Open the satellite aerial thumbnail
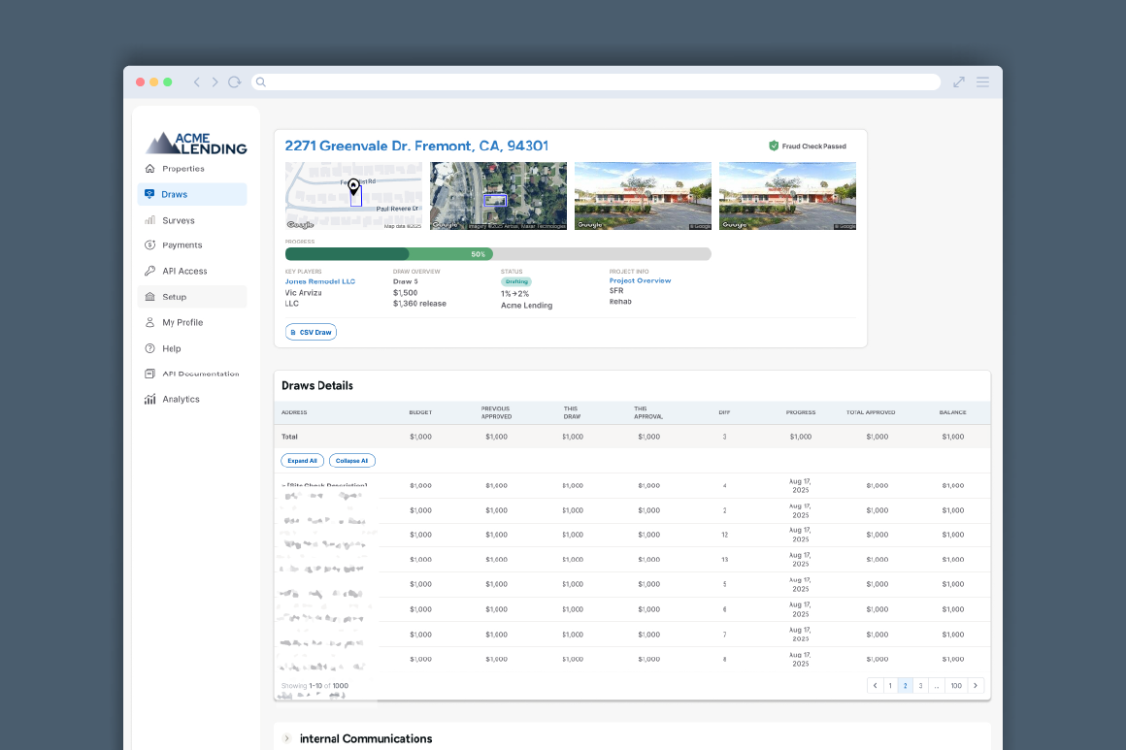Screen dimensions: 1126x750 click(498, 196)
